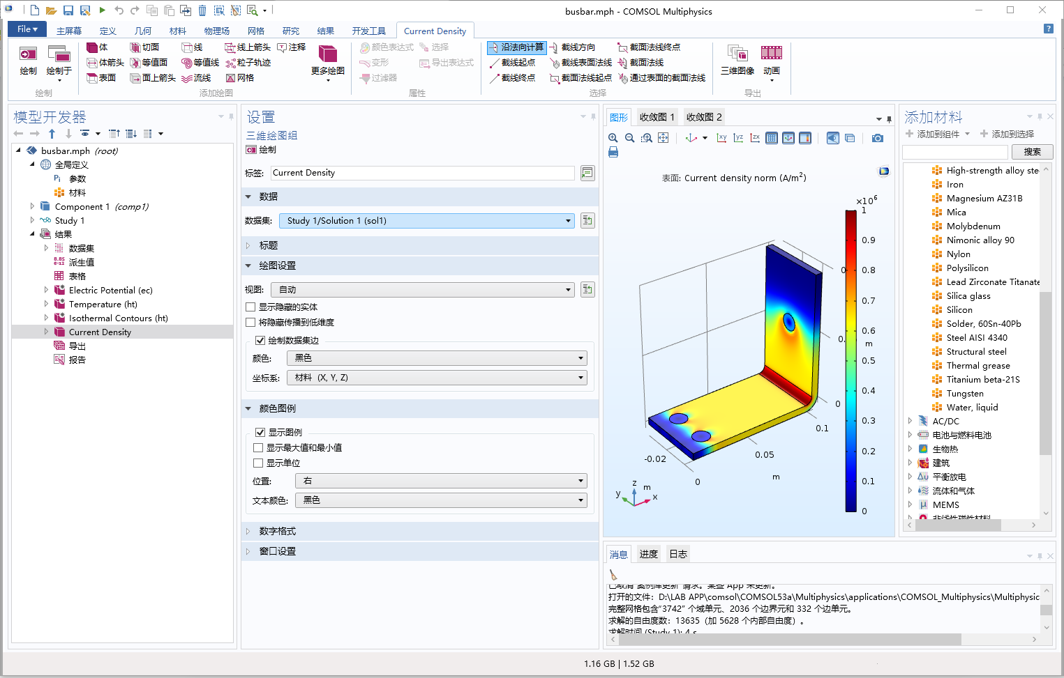The width and height of the screenshot is (1064, 678).
Task: Zoom to extents in Graphics window
Action: coord(663,137)
